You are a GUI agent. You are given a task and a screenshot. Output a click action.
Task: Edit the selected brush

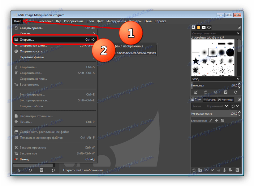click(196, 92)
